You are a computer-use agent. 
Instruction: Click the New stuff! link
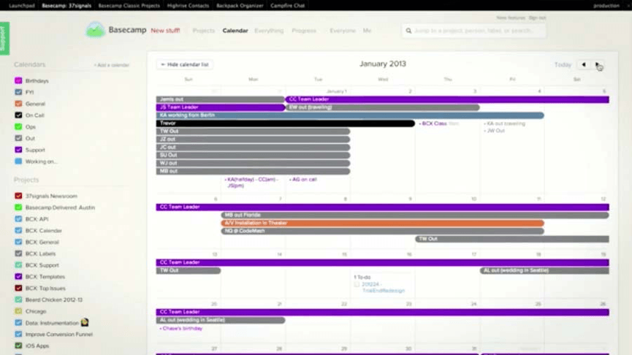(x=165, y=31)
